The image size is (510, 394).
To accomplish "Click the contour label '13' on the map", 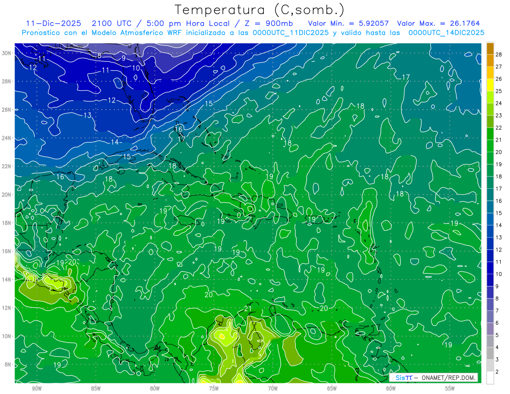I will click(x=88, y=115).
